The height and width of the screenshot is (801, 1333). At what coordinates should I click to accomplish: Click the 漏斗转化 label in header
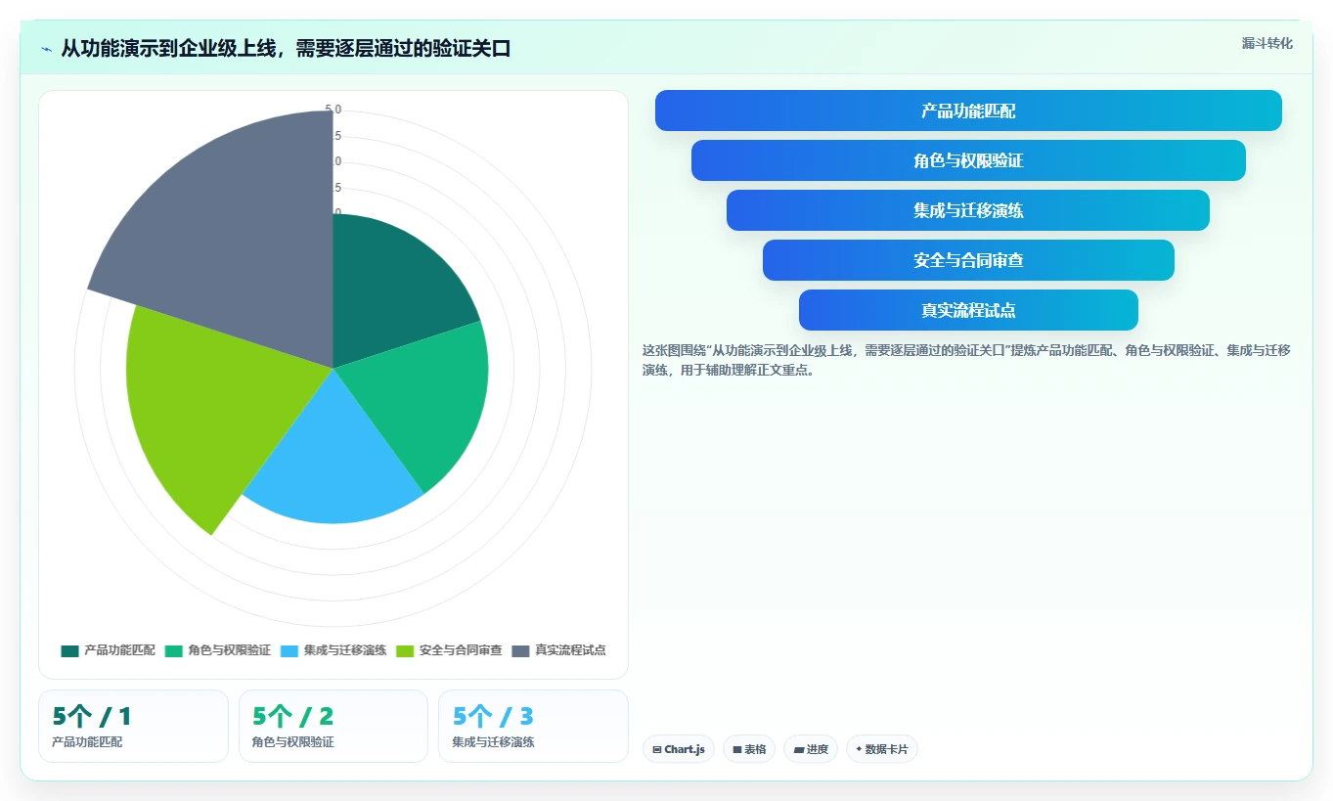coord(1266,43)
